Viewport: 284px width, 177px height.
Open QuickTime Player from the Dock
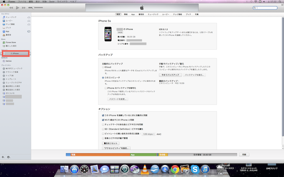point(165,169)
